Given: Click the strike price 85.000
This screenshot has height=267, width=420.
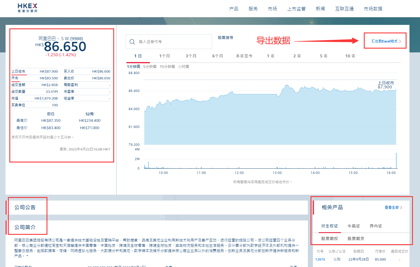Looking at the screenshot, I should 380,259.
